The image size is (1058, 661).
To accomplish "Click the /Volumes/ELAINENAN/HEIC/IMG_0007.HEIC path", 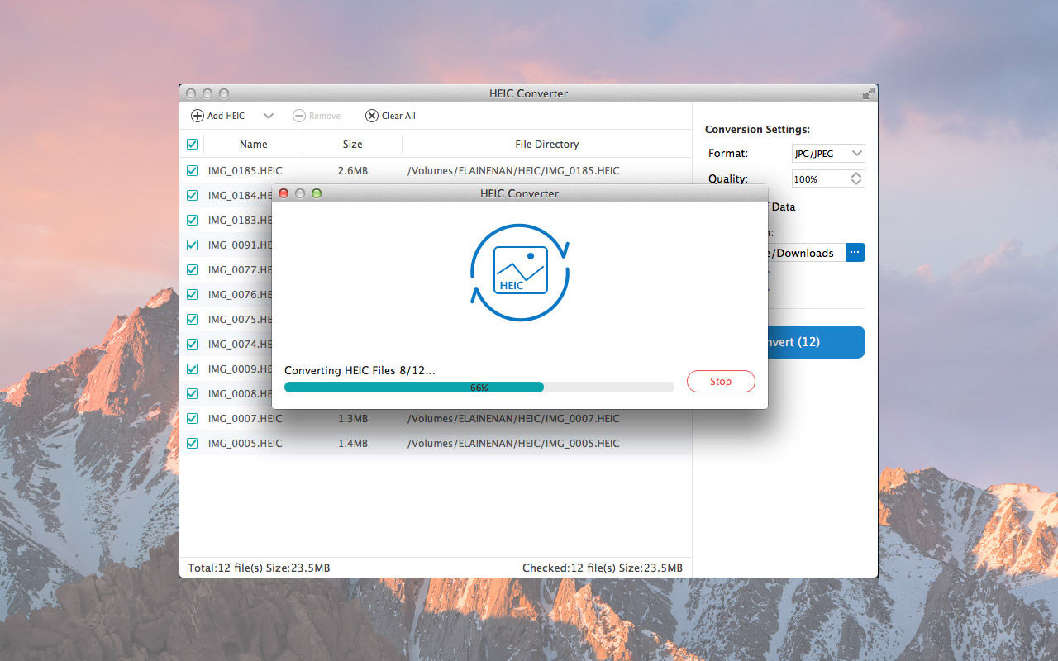I will pos(513,418).
